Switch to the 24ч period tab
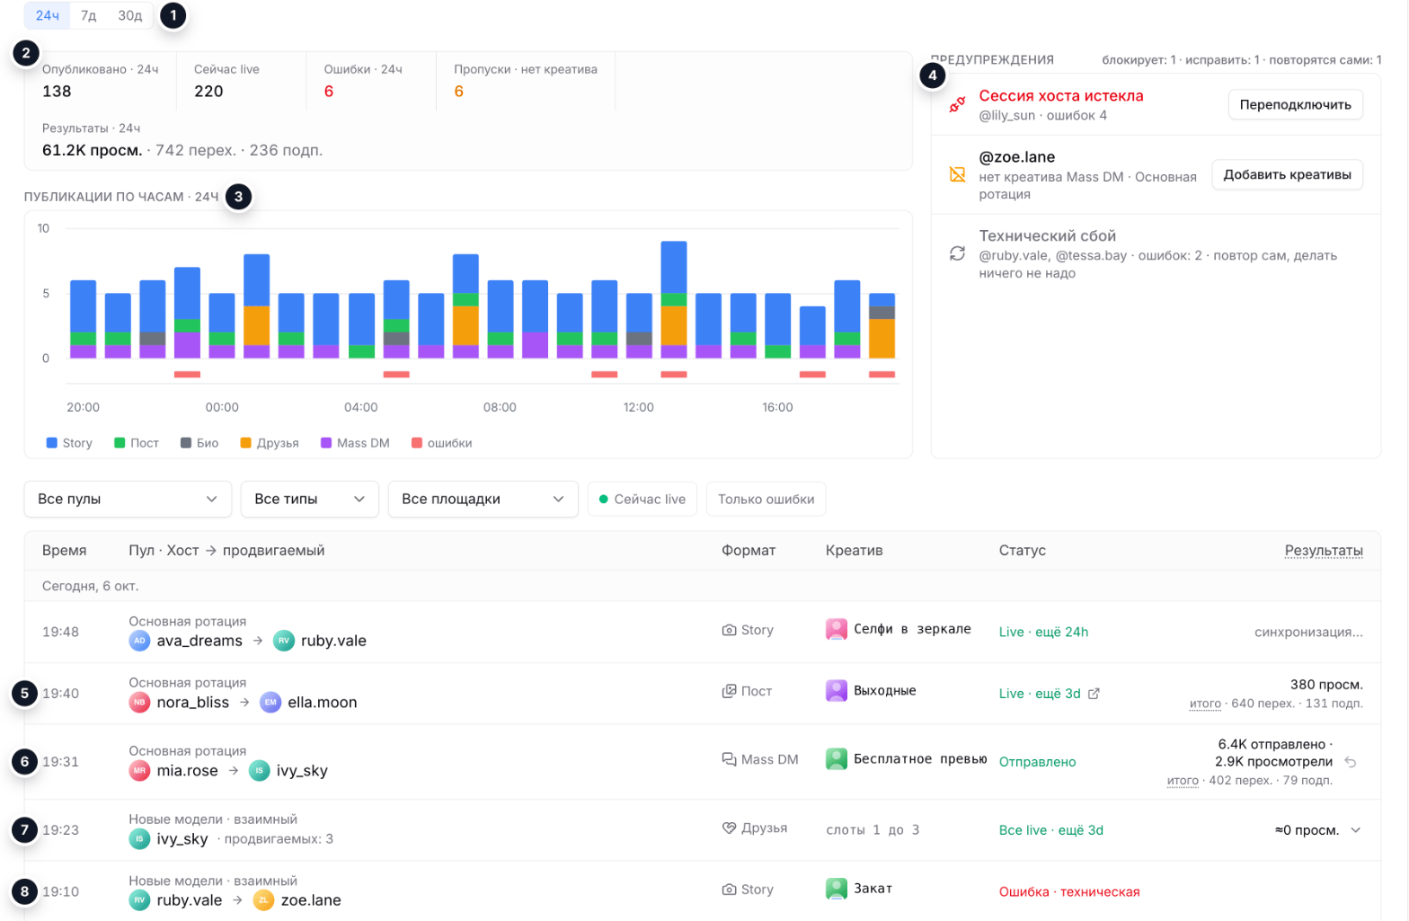Image resolution: width=1409 pixels, height=921 pixels. (x=48, y=16)
